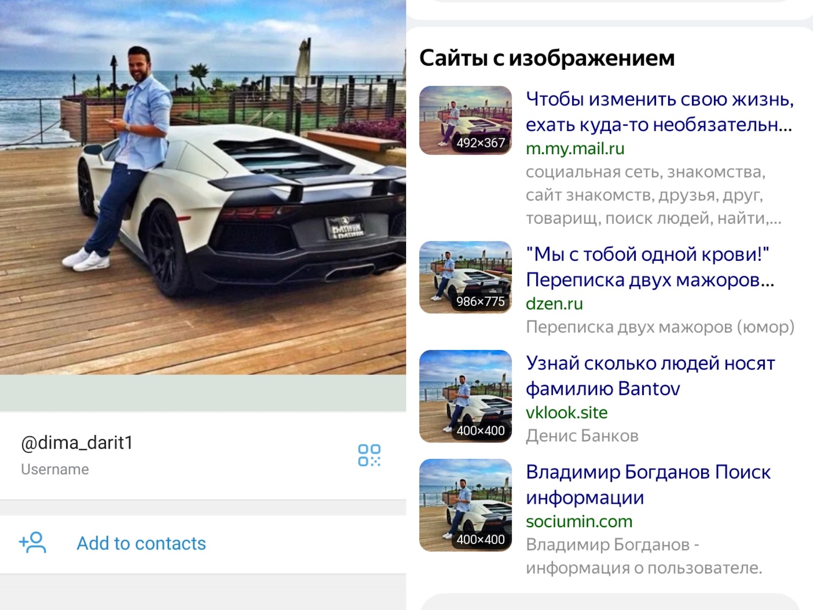Open the "Мы с тобой одной крови!" result

tap(650, 267)
